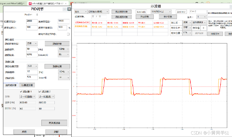Open velocity excitation 10Hz frequency dropdown
This screenshot has height=137, width=232.
tap(63, 49)
